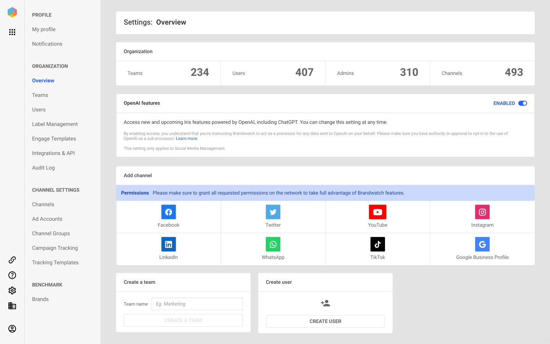This screenshot has width=550, height=344.
Task: Add a WhatsApp channel icon
Action: click(273, 244)
